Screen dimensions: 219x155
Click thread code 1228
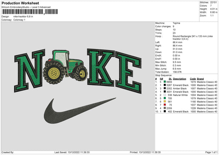point(193,108)
